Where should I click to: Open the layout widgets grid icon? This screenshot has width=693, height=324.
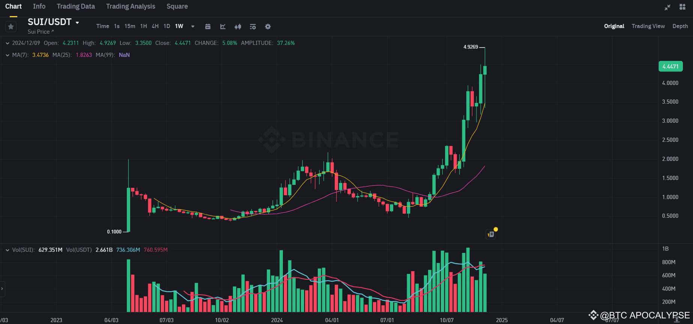coord(682,7)
